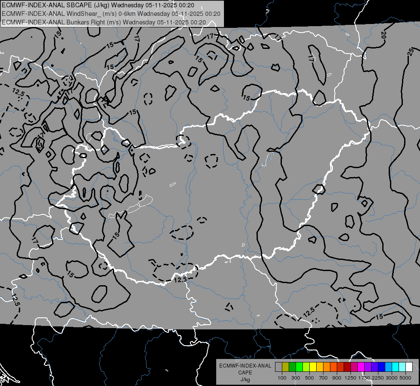The image size is (420, 386).
Task: Click the '900' legend scale value
Action: (337, 378)
